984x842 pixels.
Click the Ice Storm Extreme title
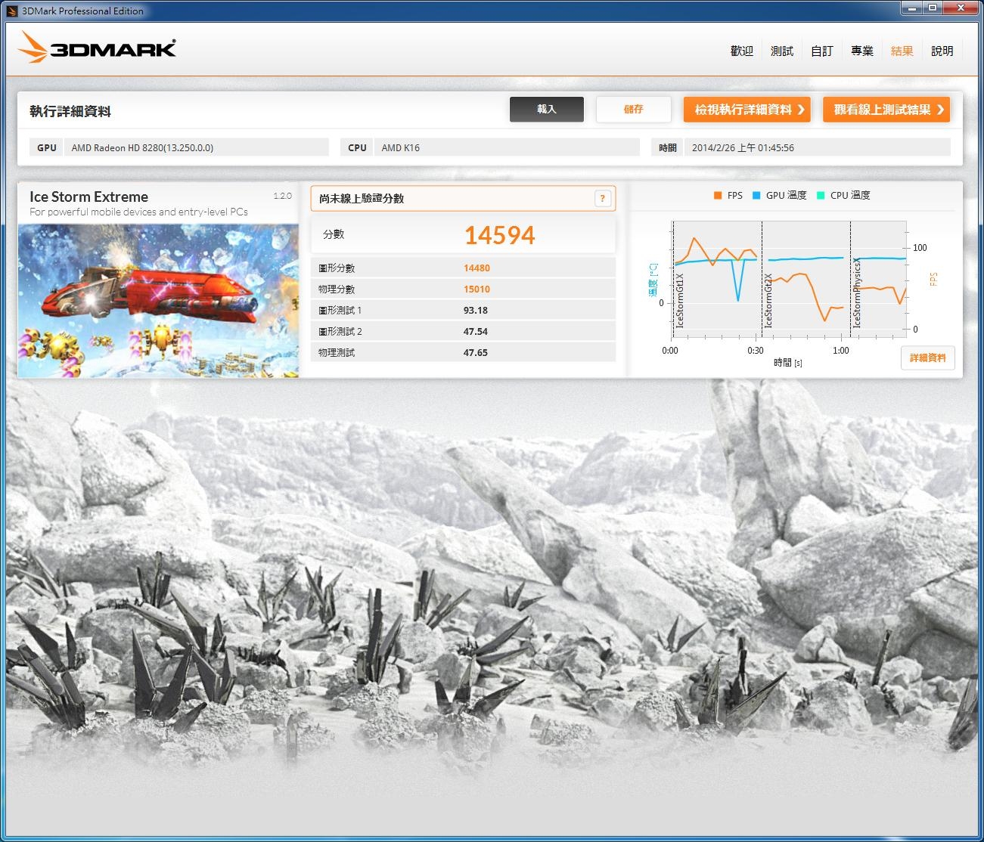(88, 197)
